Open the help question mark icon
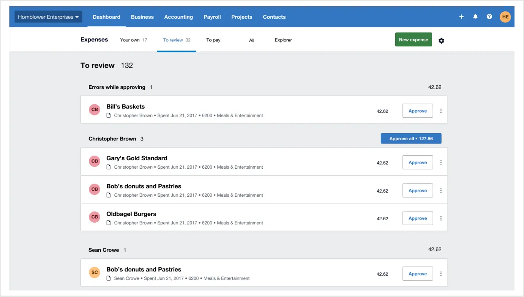524x297 pixels. tap(489, 17)
